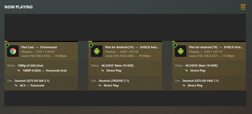The width and height of the screenshot is (252, 114).
Task: Click 'Local (192.168.0.192) — 34 Mbps' text
Action: pos(44,56)
